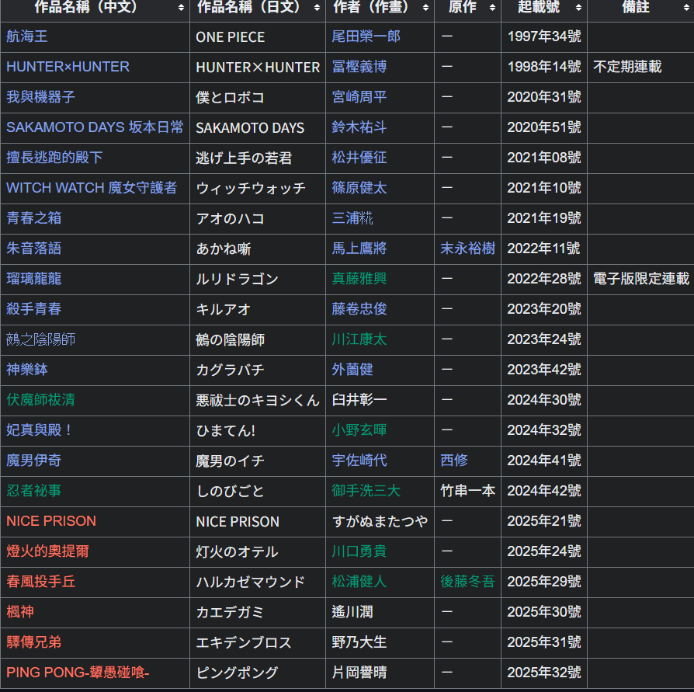Click the 松井優征 author link
This screenshot has width=694, height=692.
click(359, 158)
